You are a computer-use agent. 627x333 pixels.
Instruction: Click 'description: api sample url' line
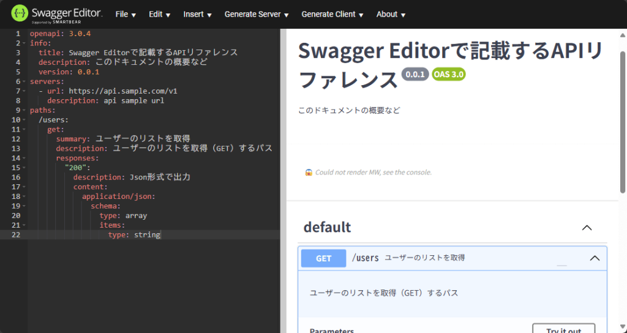point(105,101)
